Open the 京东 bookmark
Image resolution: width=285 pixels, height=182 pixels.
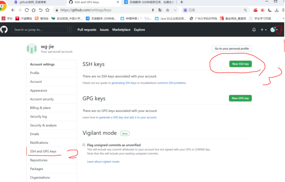click(x=7, y=19)
